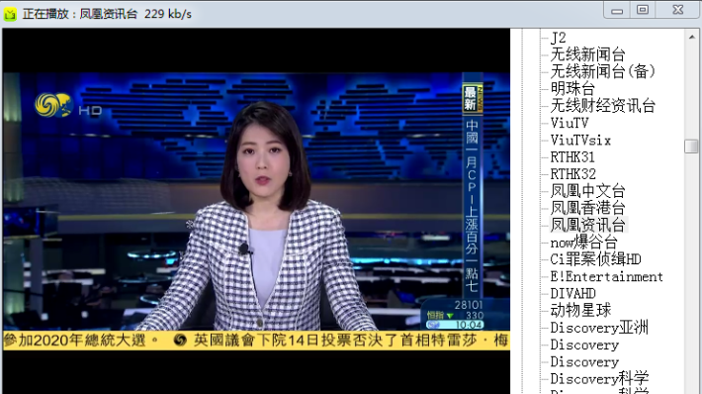
Task: Play the ViuTV channel
Action: click(x=570, y=123)
